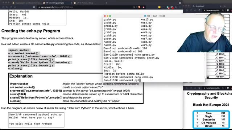Click 's.recv(1024)' in Explanation table
The image size is (232, 130).
(18, 94)
